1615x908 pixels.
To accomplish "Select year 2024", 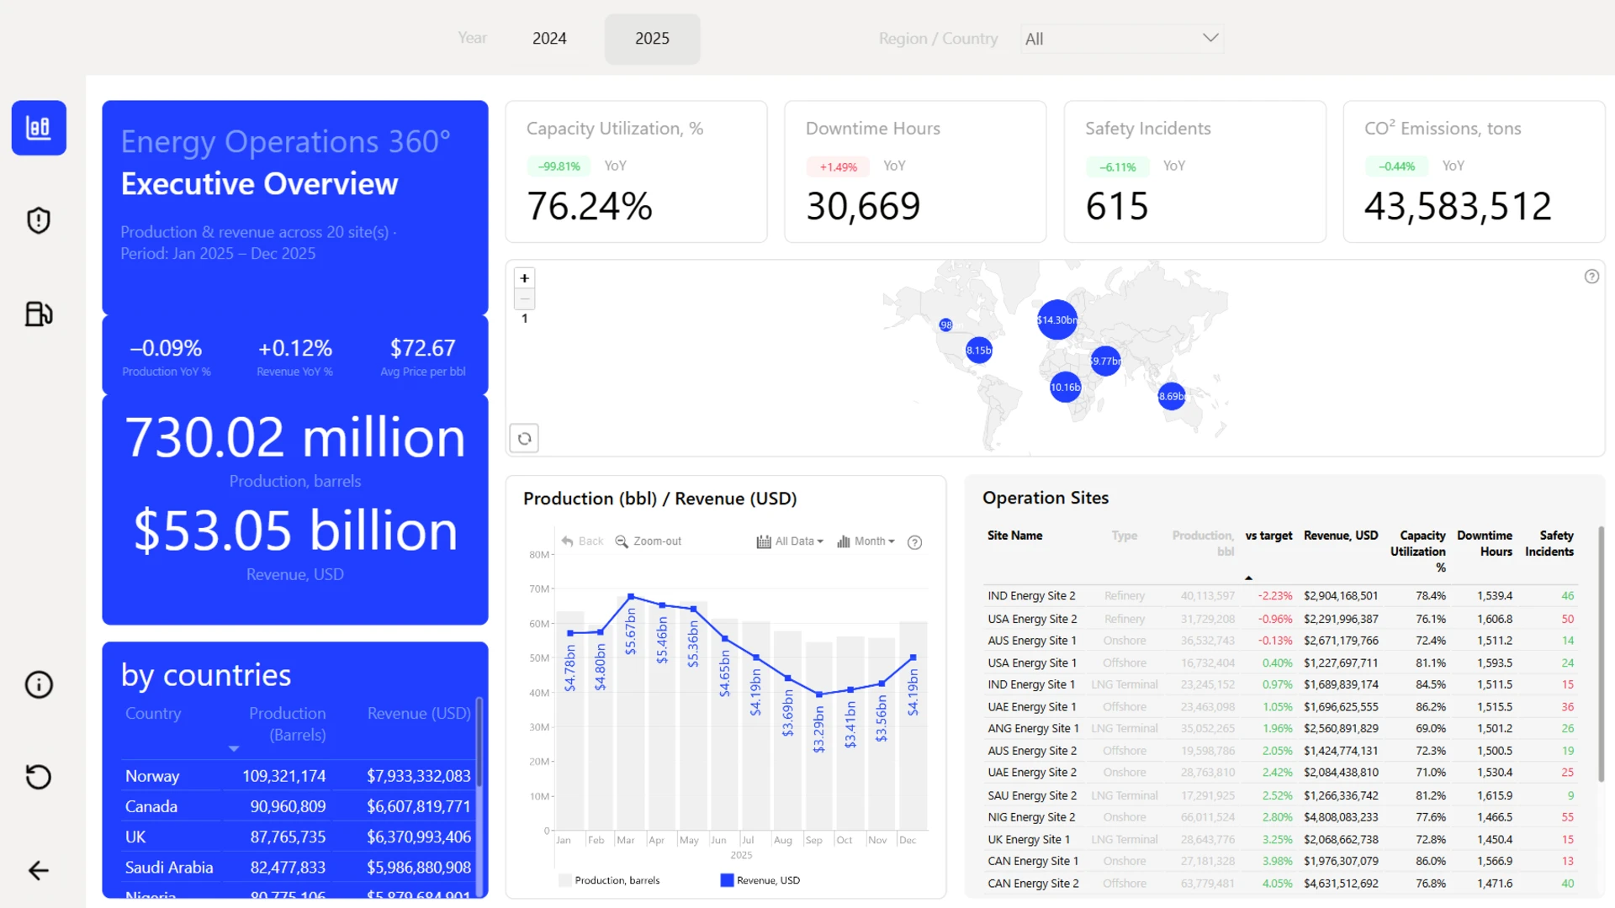I will pos(549,39).
